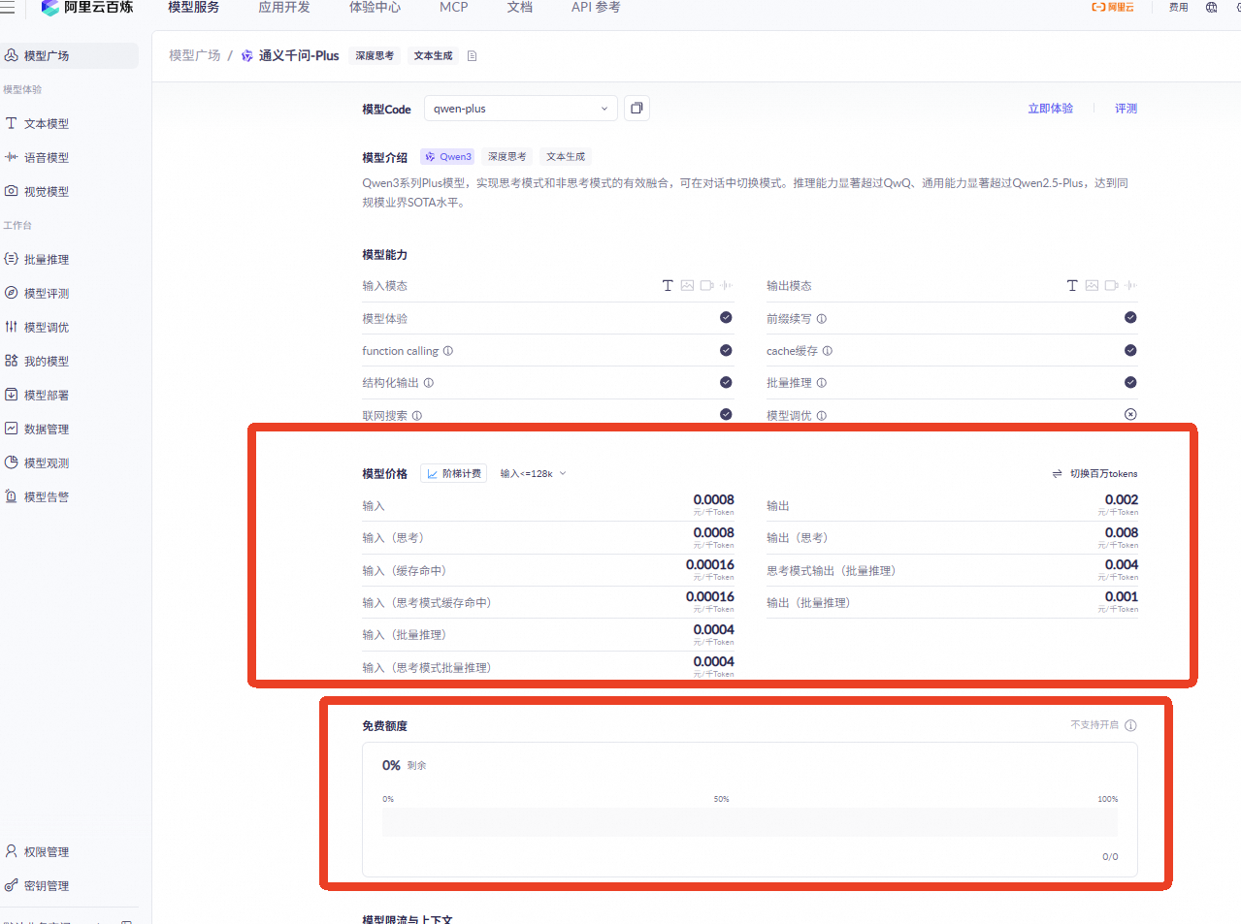Click the 通义千问-Plus title in breadcrumb

pos(299,56)
